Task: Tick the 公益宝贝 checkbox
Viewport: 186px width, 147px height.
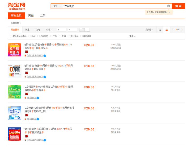Action: [x=39, y=36]
